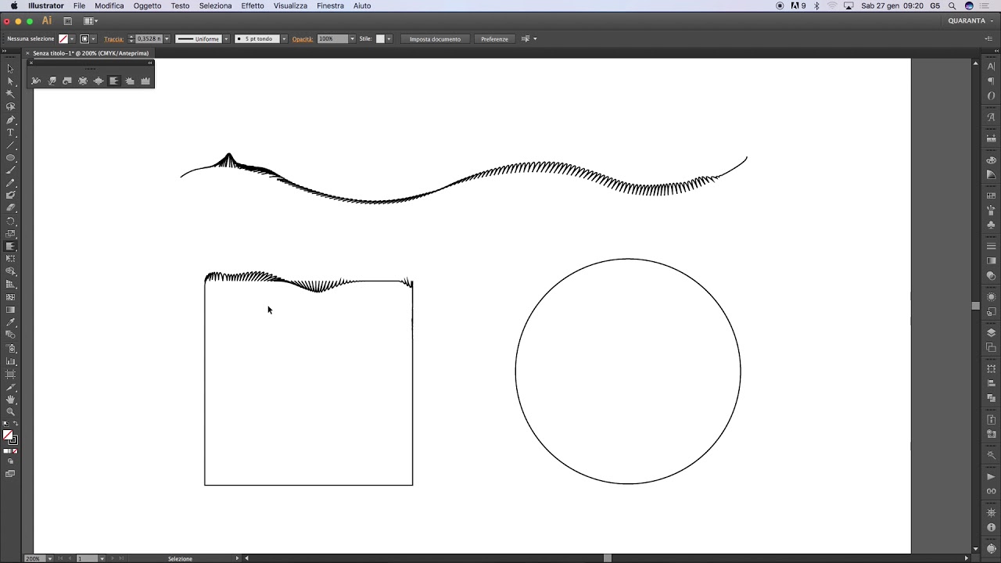Pick the Pencil tool

pos(10,183)
